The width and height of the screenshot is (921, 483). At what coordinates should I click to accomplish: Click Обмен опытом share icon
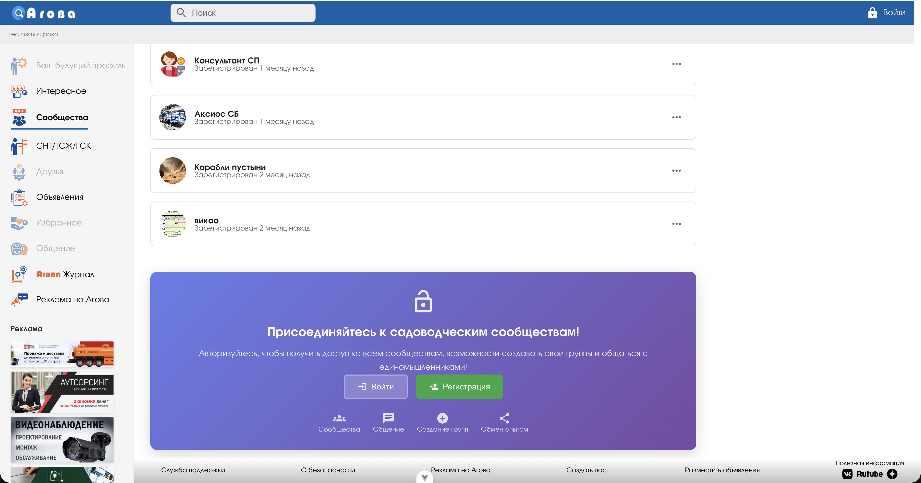coord(504,418)
